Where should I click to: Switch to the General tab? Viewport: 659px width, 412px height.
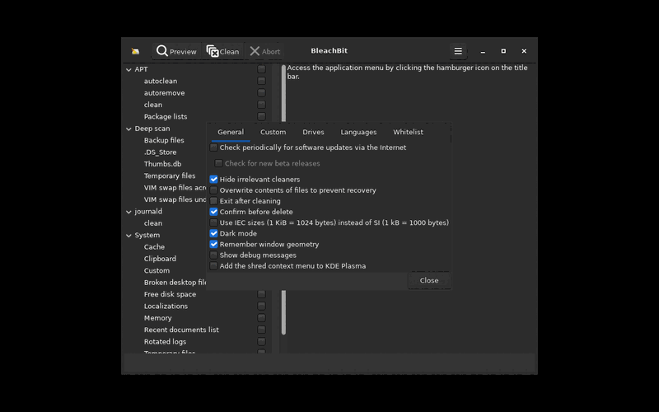point(231,132)
